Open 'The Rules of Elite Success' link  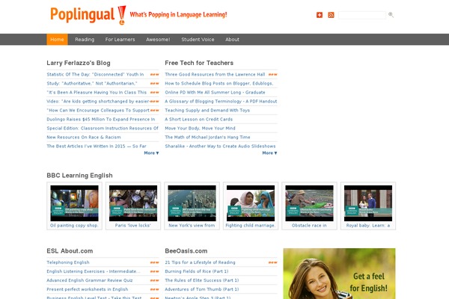pos(201,280)
